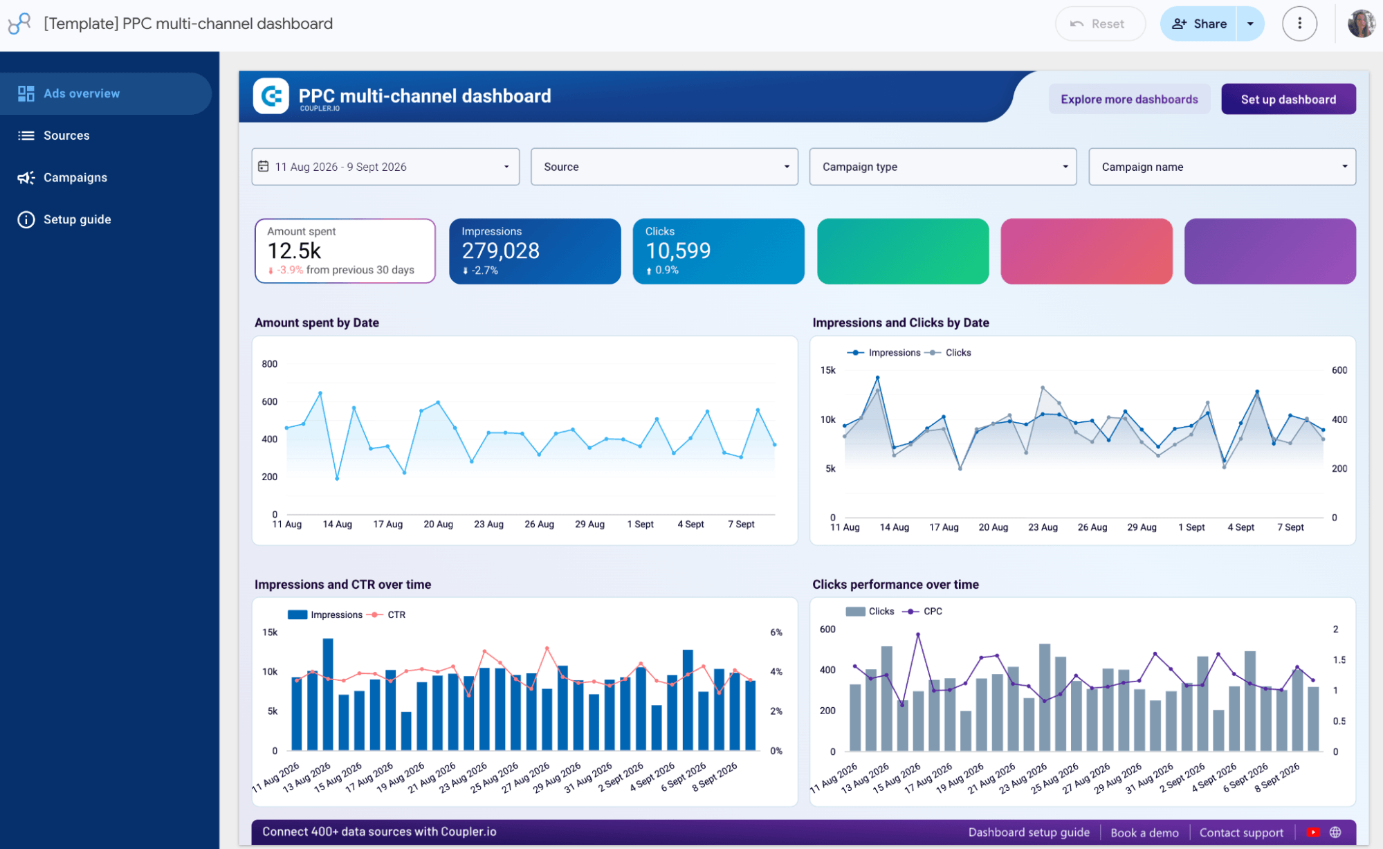Image resolution: width=1383 pixels, height=849 pixels.
Task: Toggle Clicks legend in Impressions and Clicks chart
Action: 949,353
